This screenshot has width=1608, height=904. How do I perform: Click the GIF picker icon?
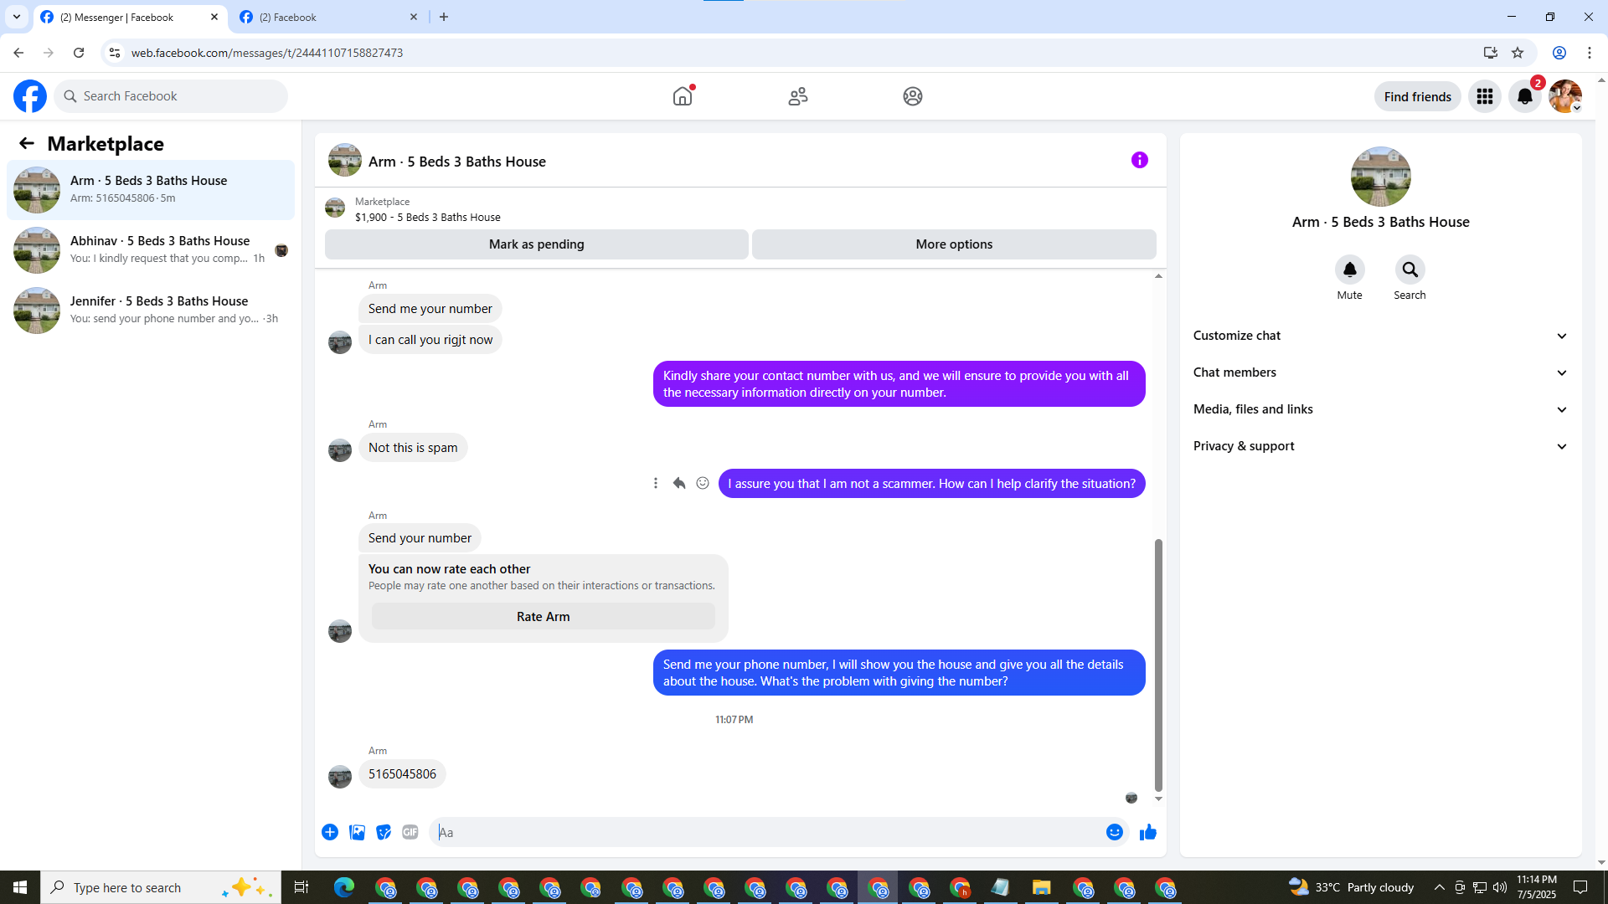410,832
